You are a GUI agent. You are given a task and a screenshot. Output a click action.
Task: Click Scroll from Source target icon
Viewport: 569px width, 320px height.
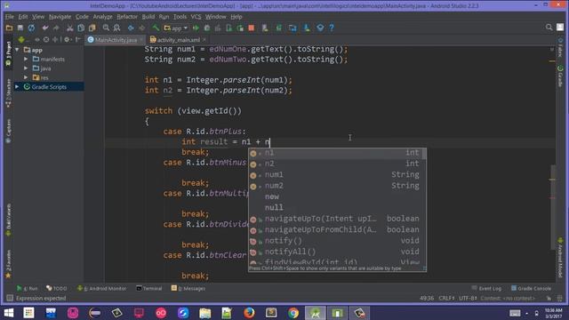(46, 39)
